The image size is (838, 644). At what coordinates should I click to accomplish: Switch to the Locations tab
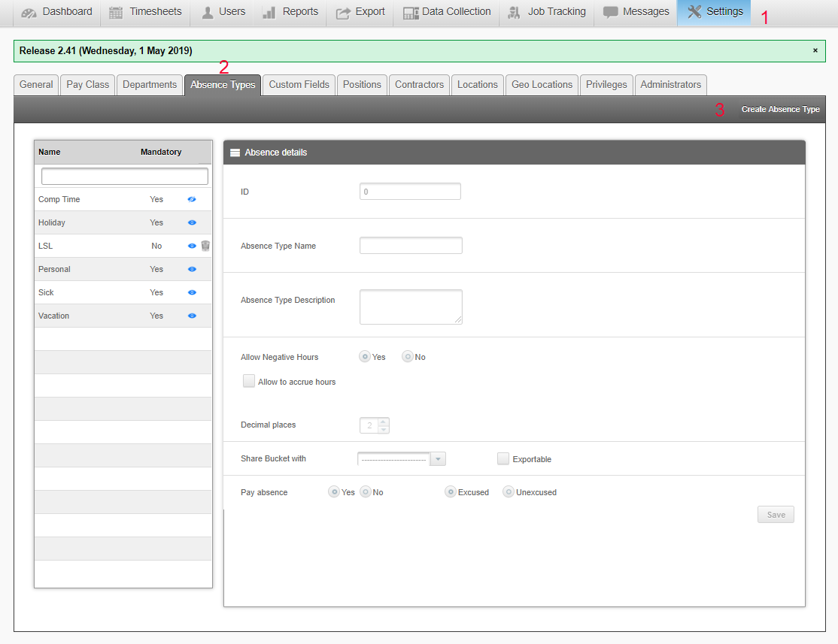coord(477,85)
